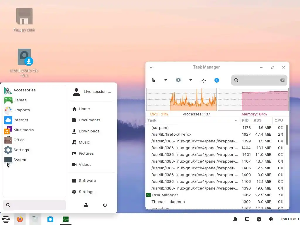
Task: Click the Task column sort arrow
Action: (x=236, y=120)
